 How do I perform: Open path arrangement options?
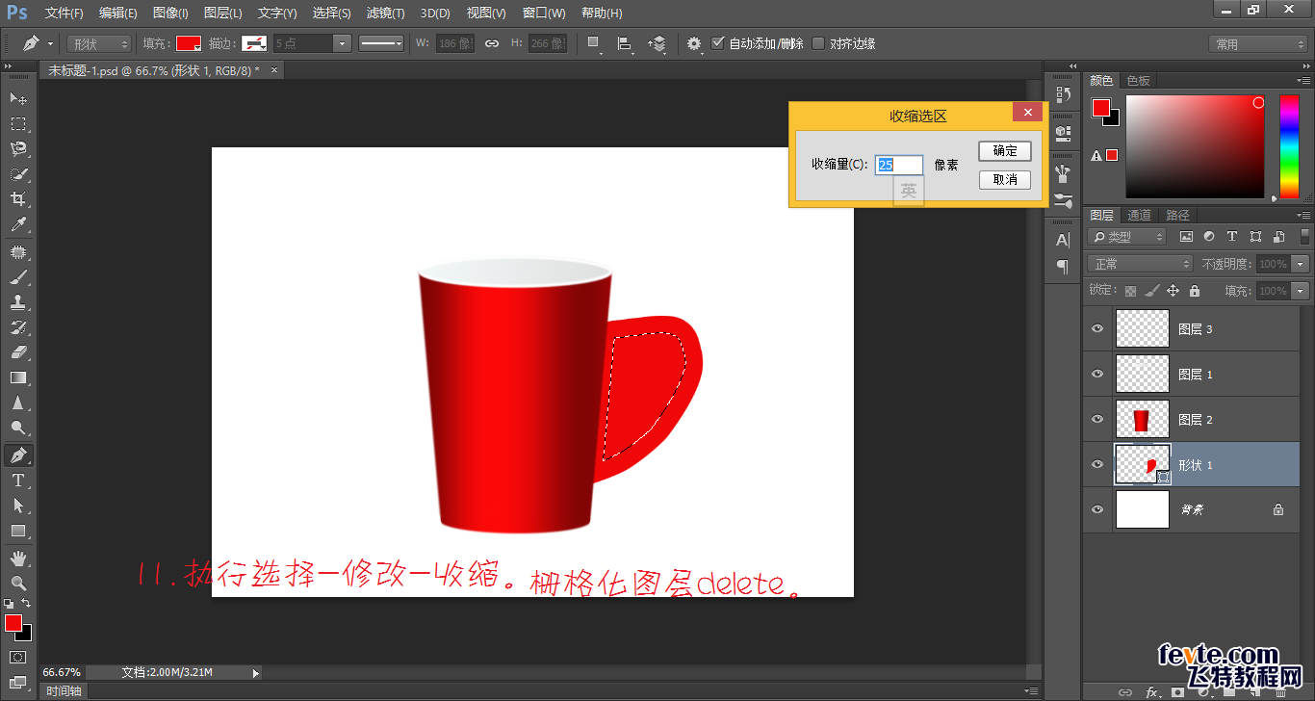click(657, 44)
